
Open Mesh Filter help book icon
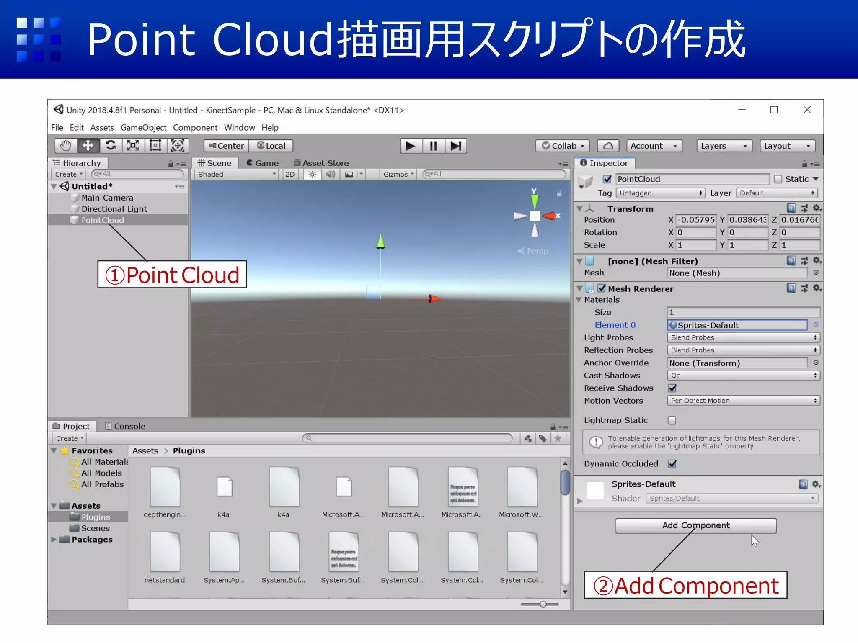[791, 261]
